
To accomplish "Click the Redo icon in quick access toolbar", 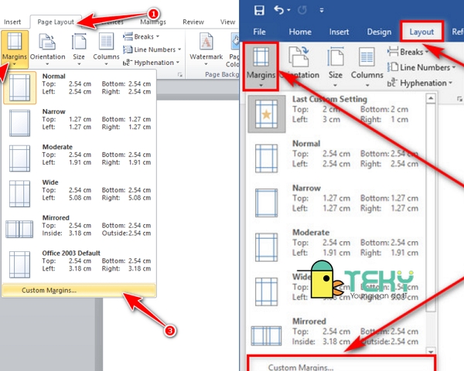I will point(302,10).
